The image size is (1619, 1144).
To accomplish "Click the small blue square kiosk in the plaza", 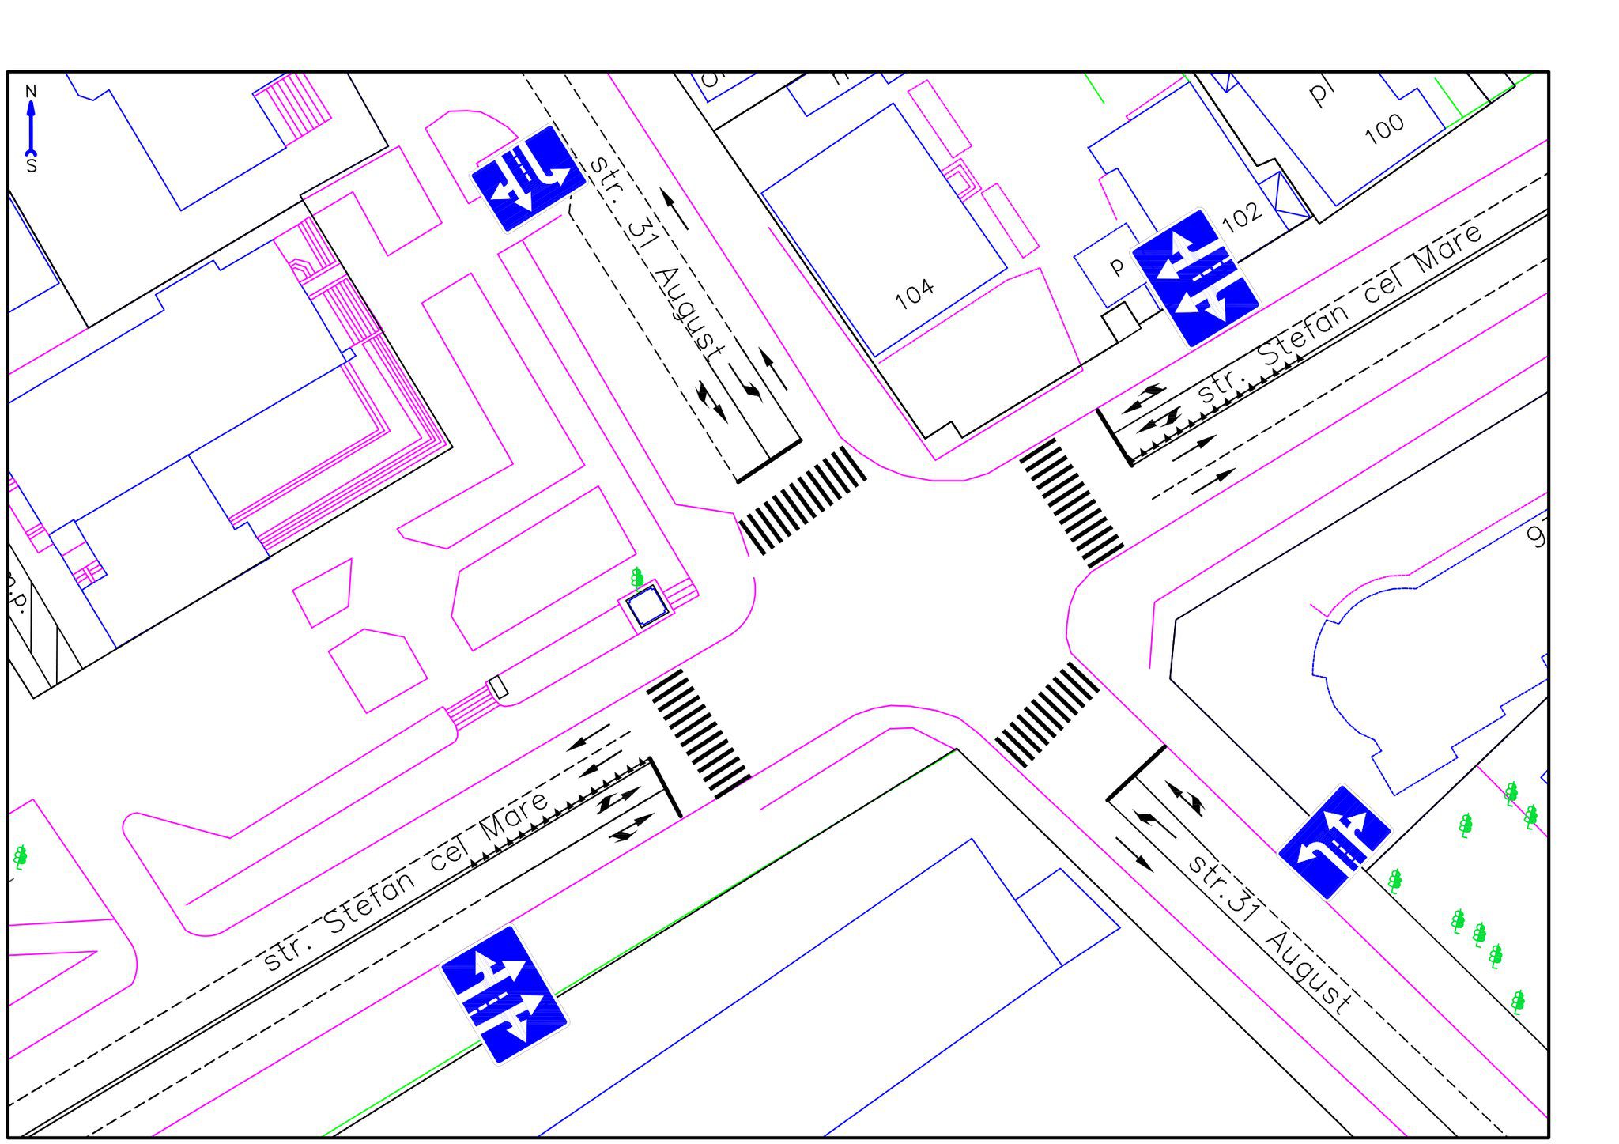I will click(x=647, y=608).
